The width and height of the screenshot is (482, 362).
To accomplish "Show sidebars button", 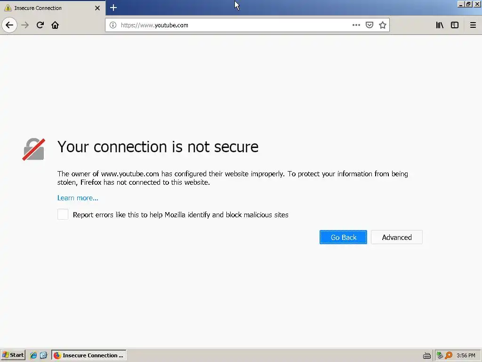I will 455,25.
